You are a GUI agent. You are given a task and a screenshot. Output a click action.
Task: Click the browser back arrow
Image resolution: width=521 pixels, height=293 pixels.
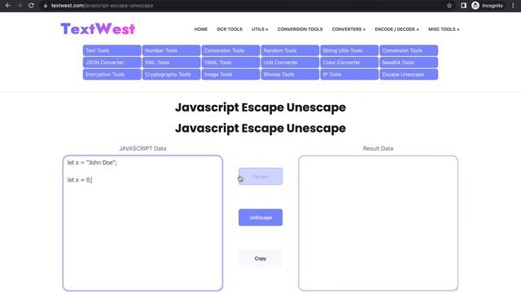point(8,6)
